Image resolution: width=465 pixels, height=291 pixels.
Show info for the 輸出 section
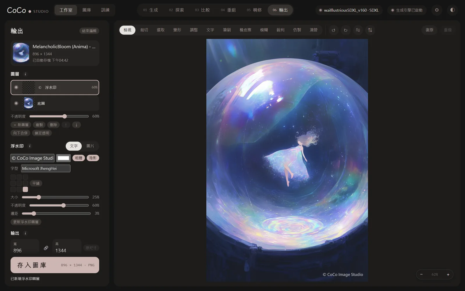[x=26, y=233]
